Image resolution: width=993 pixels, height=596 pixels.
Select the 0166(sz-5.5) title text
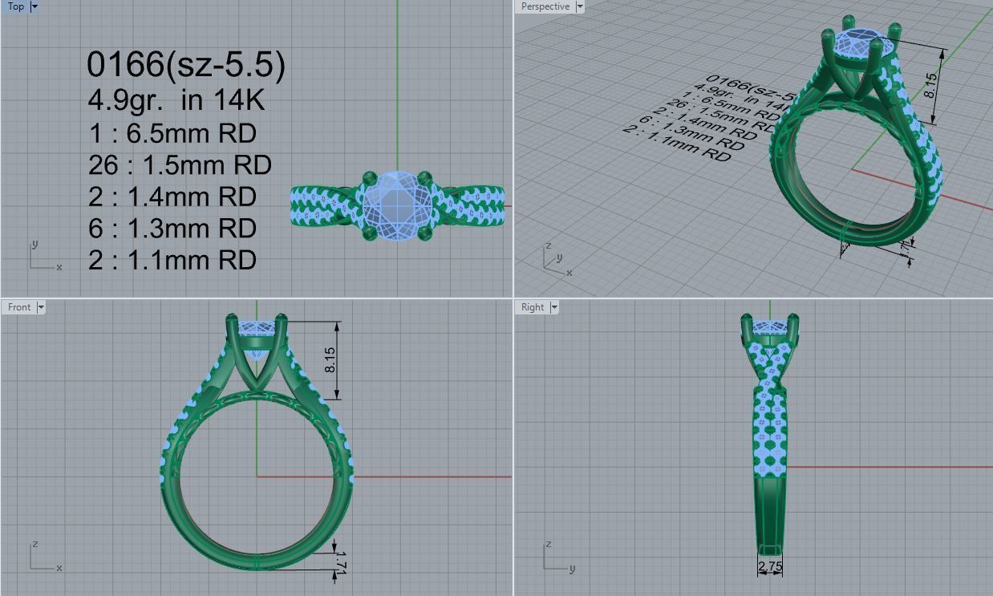(x=185, y=66)
